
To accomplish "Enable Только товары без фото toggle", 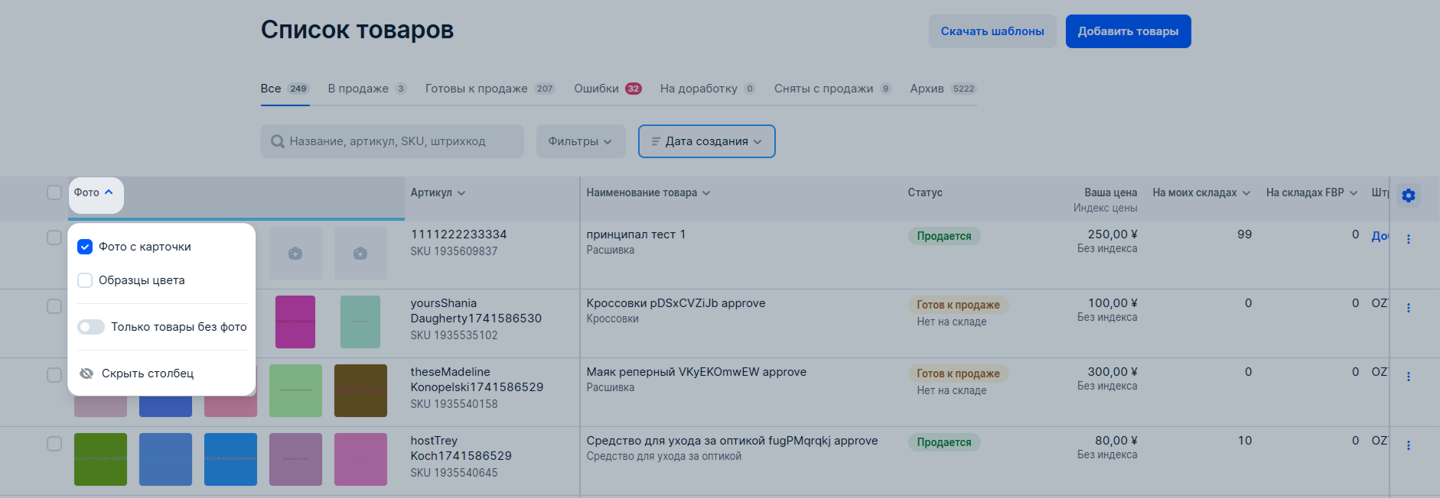I will click(x=91, y=327).
